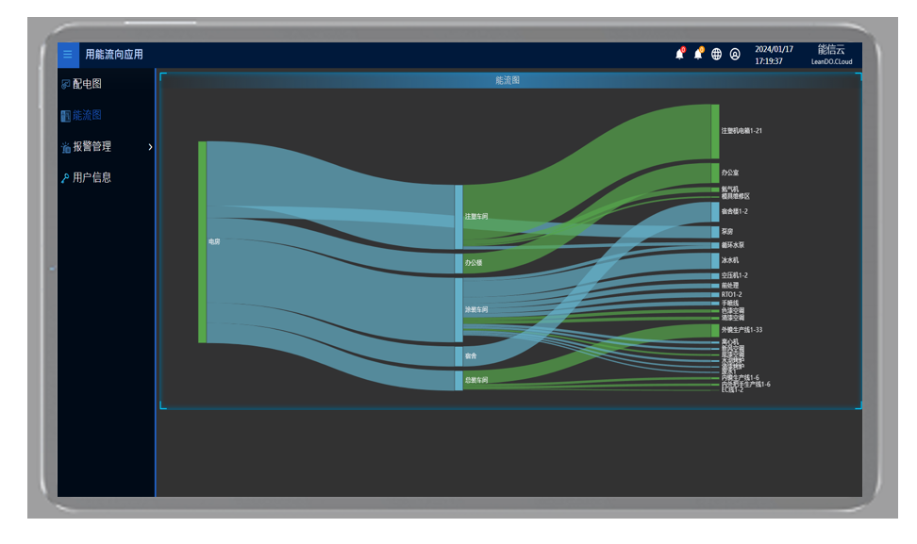The width and height of the screenshot is (917, 544).
Task: Expand the 报警管理 submenu chevron
Action: 150,147
